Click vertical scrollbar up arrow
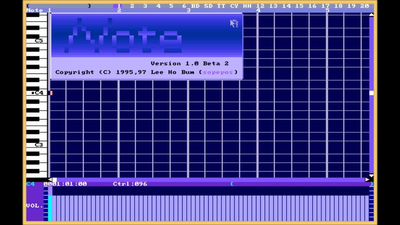This screenshot has width=400, height=225. [x=371, y=15]
